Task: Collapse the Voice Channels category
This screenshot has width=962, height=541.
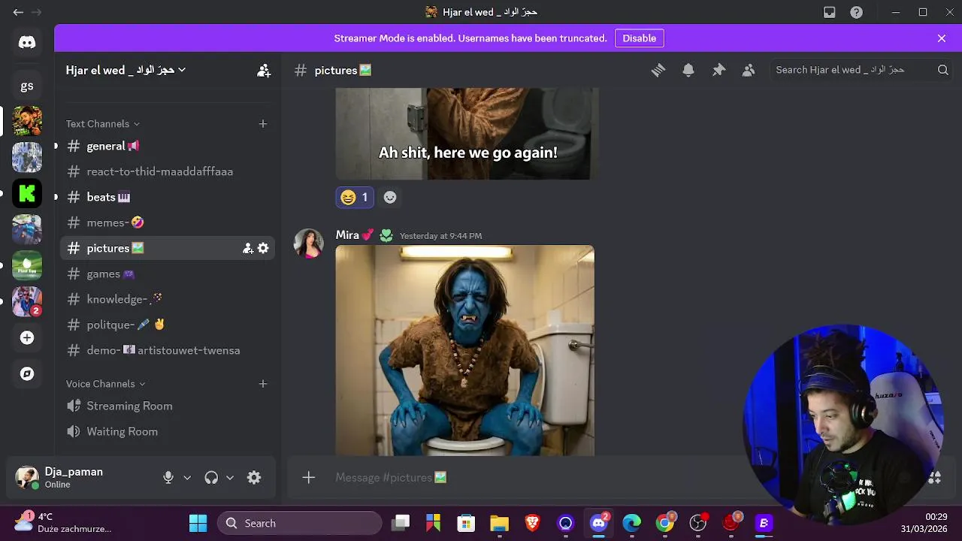Action: coord(105,384)
